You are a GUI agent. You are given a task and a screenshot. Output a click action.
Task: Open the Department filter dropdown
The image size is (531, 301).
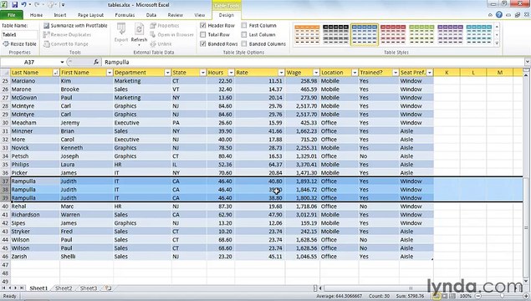167,73
